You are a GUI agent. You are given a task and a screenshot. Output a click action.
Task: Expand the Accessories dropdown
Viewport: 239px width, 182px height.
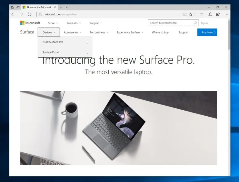pyautogui.click(x=73, y=32)
